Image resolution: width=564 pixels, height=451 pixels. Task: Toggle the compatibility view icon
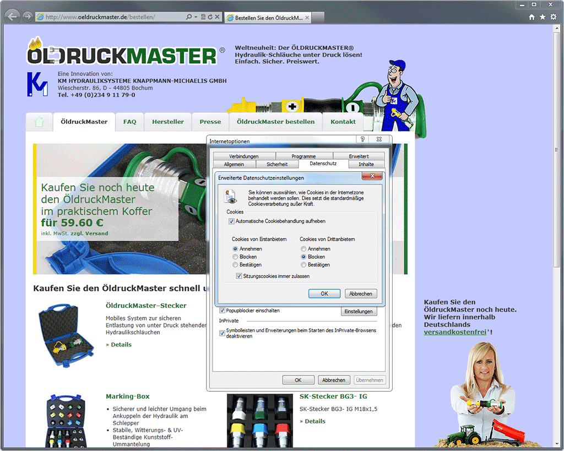(x=203, y=17)
